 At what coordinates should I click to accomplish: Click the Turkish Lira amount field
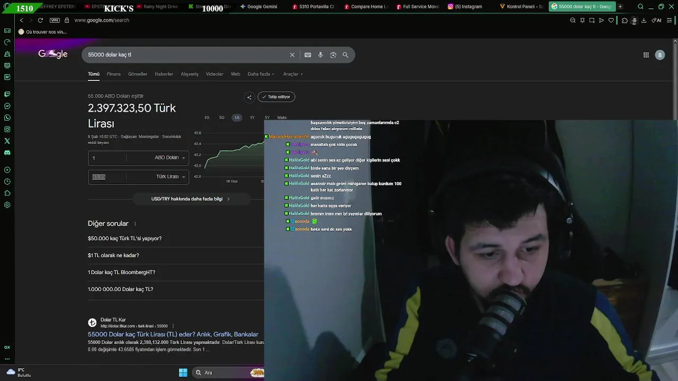click(x=108, y=177)
